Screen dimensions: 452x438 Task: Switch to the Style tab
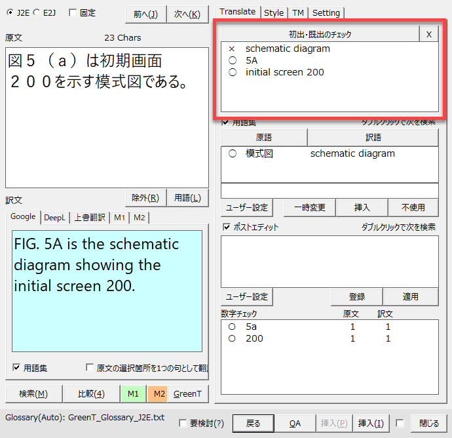tap(274, 12)
